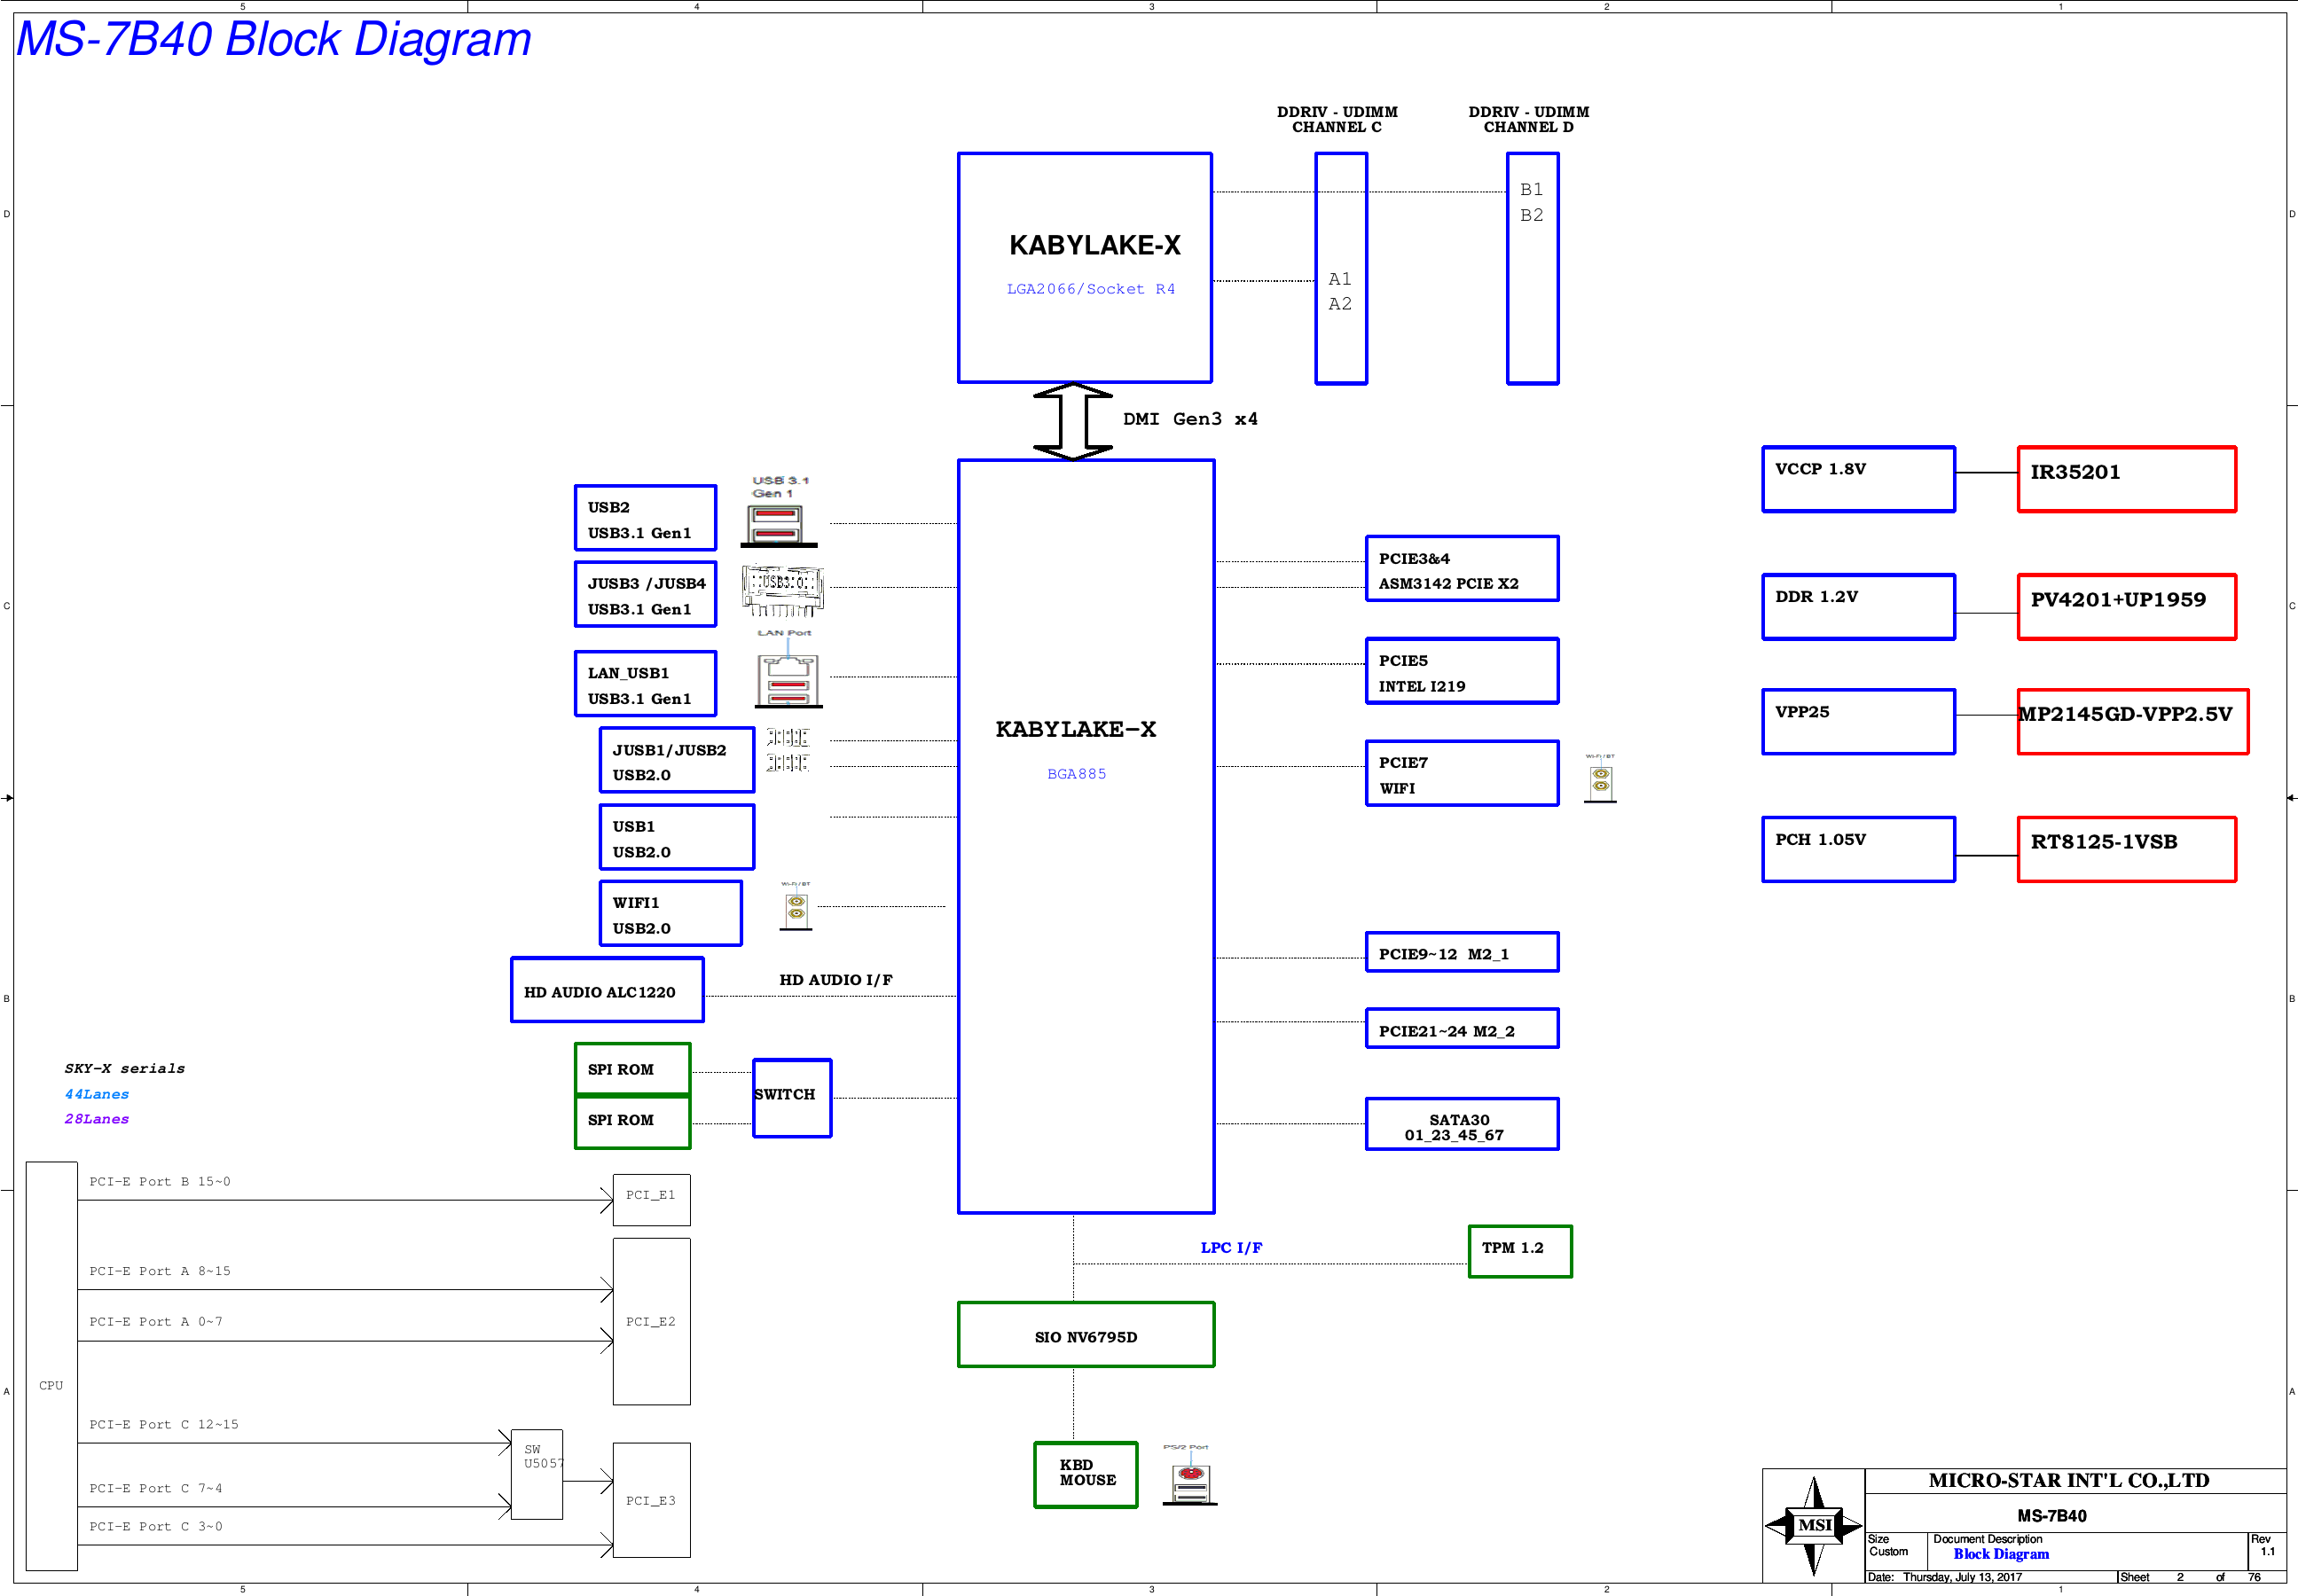
Task: Click the blue Block Diagram title link
Action: (x=2000, y=1554)
